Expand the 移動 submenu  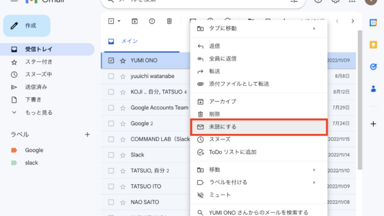coord(259,170)
